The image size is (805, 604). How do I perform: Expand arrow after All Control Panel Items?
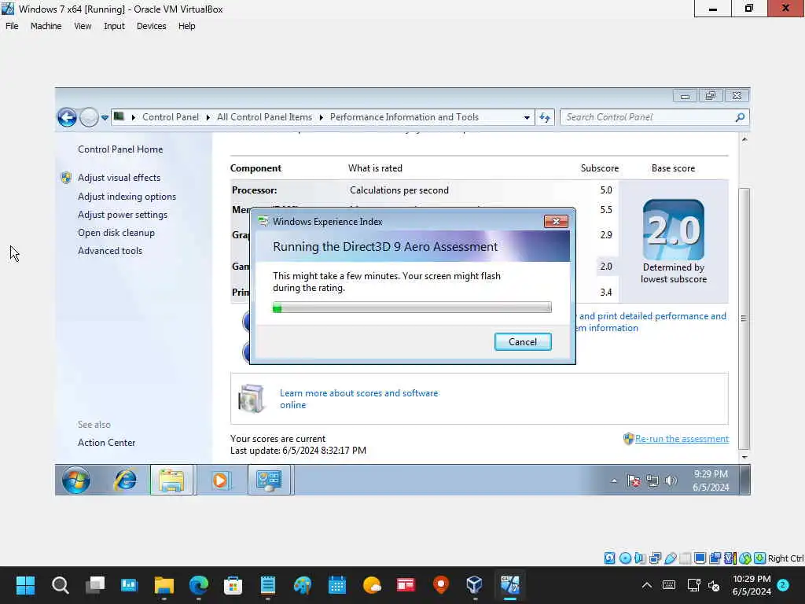pos(321,118)
